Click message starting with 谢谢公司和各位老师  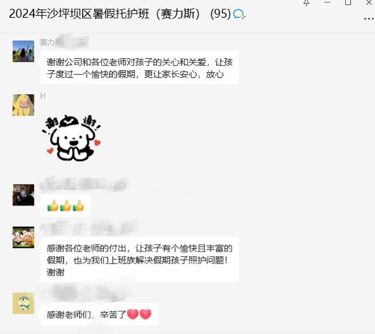tap(140, 68)
